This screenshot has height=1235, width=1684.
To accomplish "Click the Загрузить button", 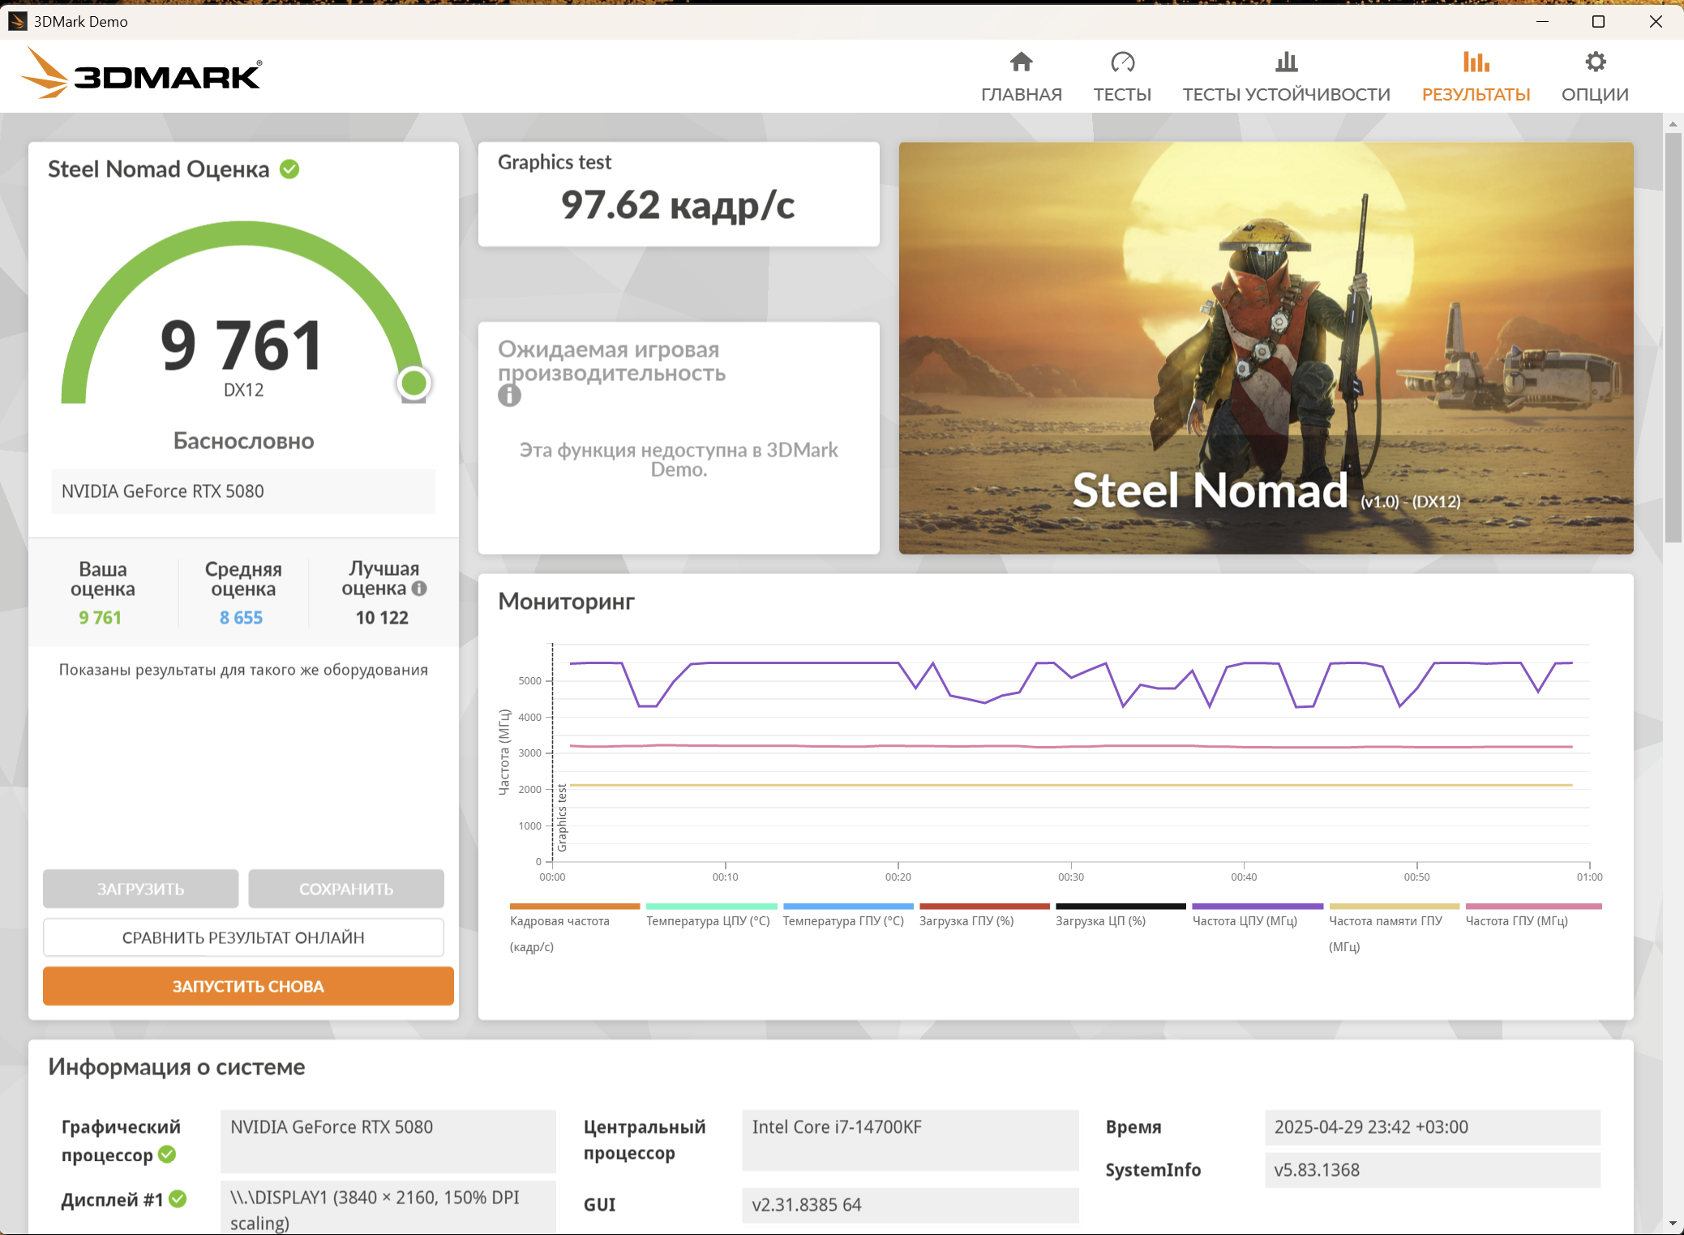I will click(x=141, y=889).
